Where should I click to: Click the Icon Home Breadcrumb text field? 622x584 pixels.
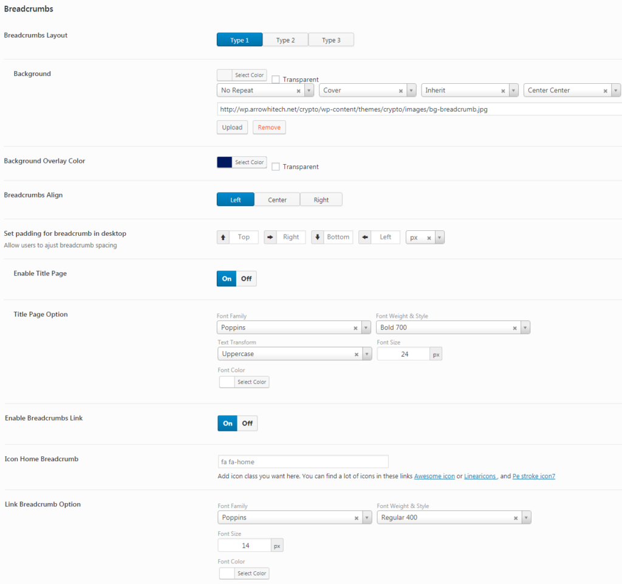pos(303,462)
